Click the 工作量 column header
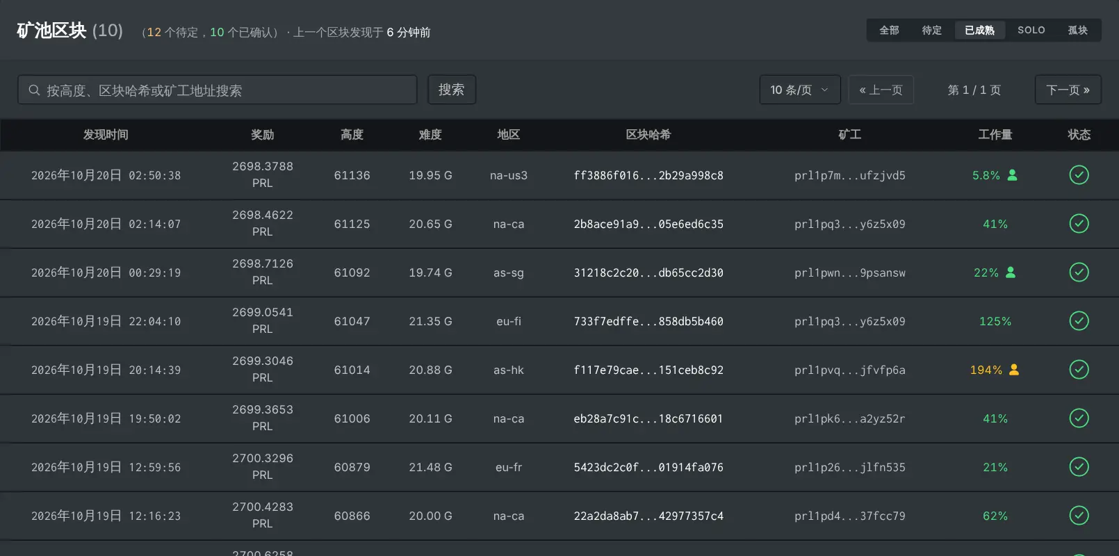Screen dimensions: 1119x556 [995, 135]
